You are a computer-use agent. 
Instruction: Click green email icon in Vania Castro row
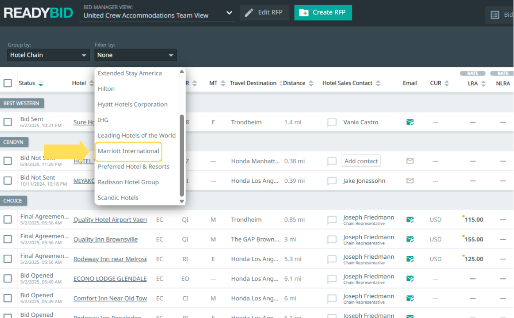pyautogui.click(x=410, y=122)
